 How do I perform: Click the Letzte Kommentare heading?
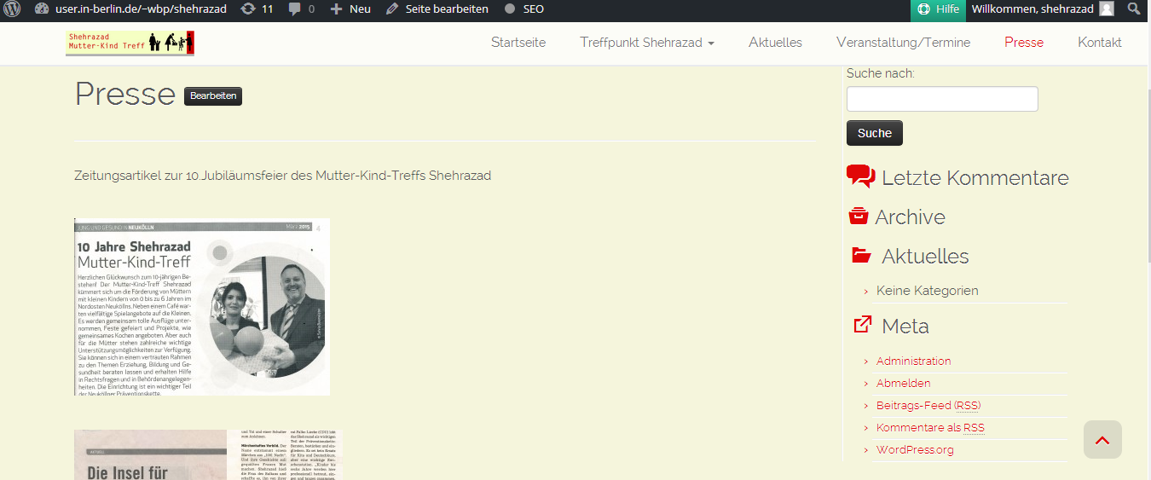coord(975,178)
